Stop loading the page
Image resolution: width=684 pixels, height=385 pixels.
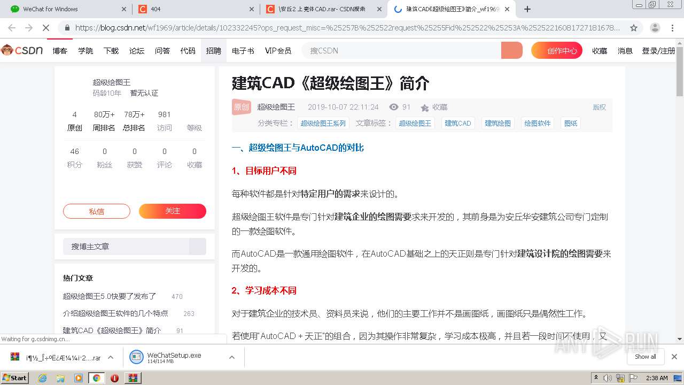coord(46,28)
